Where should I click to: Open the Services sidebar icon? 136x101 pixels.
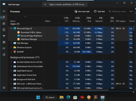[4, 55]
